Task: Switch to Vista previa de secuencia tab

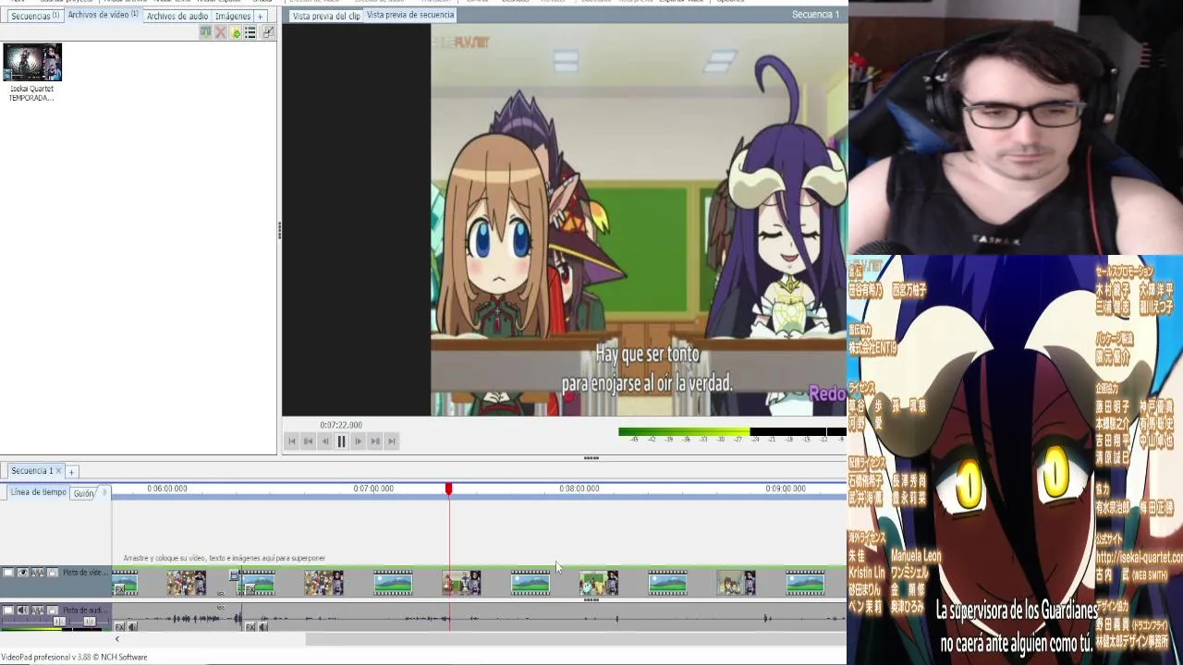Action: pyautogui.click(x=410, y=15)
